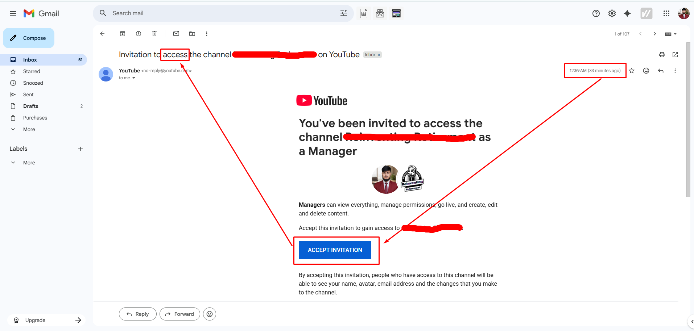Mark email as unread icon
This screenshot has width=694, height=331.
176,34
